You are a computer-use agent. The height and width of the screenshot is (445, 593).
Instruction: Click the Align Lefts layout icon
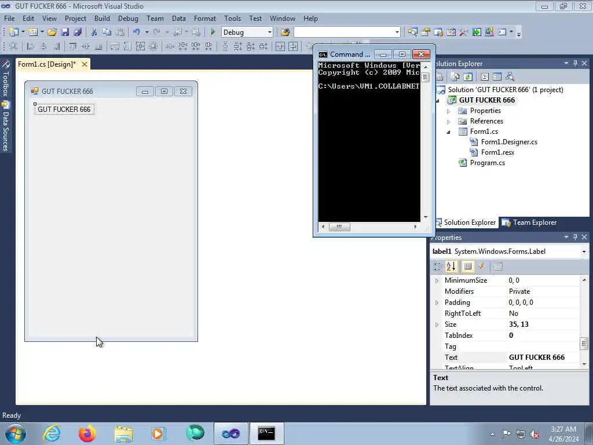(30, 46)
